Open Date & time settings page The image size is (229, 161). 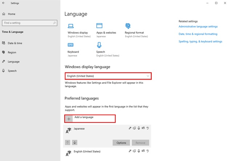[x=15, y=43]
